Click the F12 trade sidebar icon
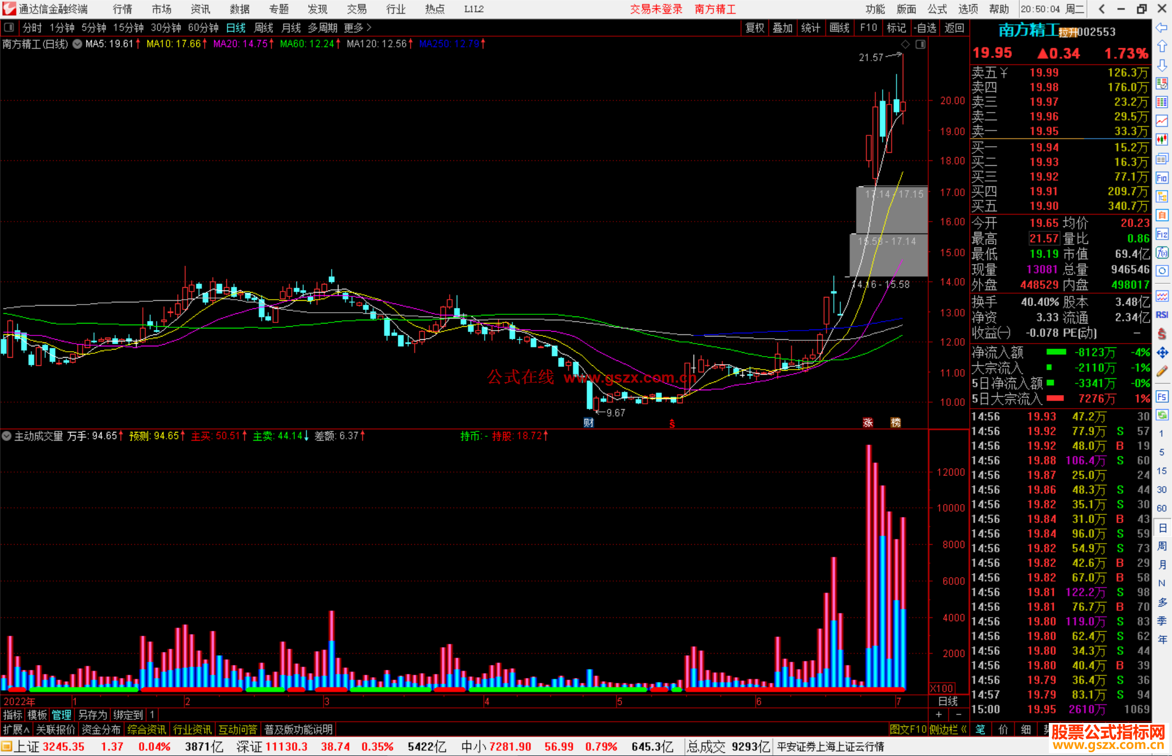1172x756 pixels. click(x=1162, y=234)
